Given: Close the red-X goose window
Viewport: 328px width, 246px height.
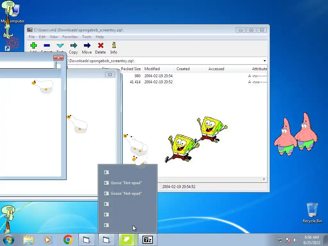Looking at the screenshot, I should click(58, 58).
